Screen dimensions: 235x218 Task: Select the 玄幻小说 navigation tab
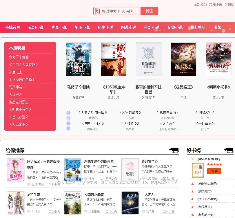click(36, 27)
